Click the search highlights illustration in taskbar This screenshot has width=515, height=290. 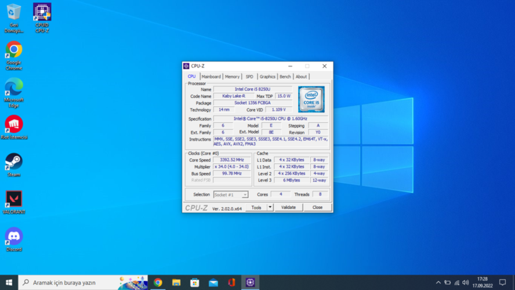point(133,282)
